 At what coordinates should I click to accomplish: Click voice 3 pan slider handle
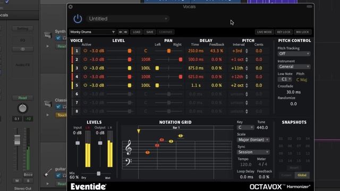click(157, 68)
